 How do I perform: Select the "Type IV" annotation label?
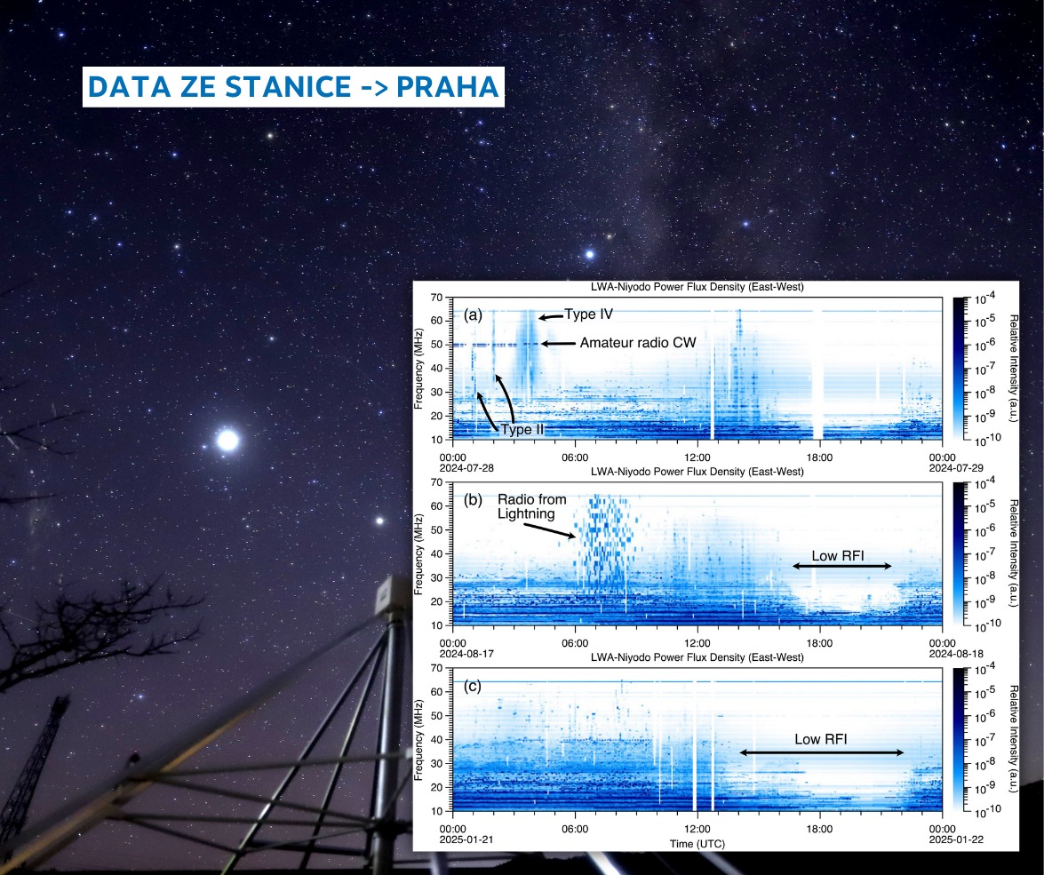588,314
